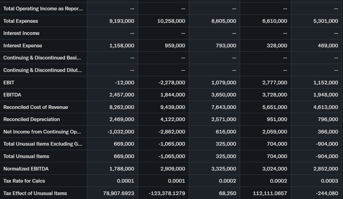The width and height of the screenshot is (343, 199).
Task: Select the Reconciled Depreciation row label
Action: (x=31, y=119)
